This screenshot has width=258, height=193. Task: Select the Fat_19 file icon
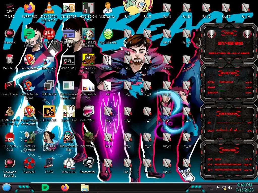click(167, 36)
